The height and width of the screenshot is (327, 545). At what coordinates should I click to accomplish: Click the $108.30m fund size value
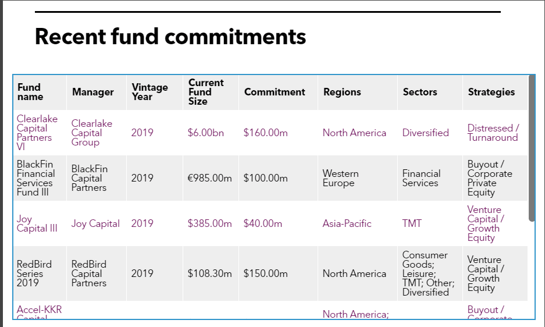click(x=209, y=273)
